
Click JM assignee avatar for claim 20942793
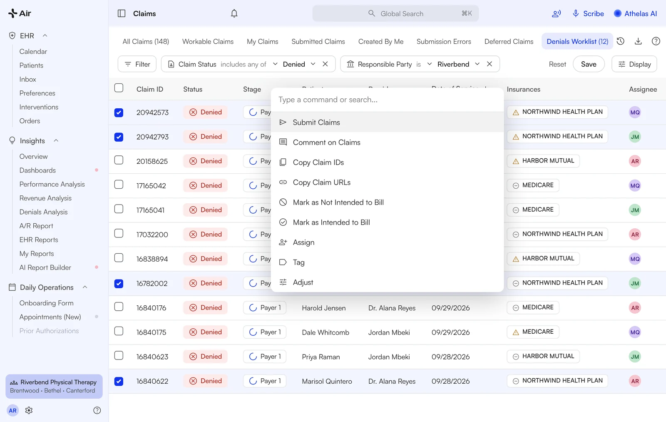coord(635,137)
